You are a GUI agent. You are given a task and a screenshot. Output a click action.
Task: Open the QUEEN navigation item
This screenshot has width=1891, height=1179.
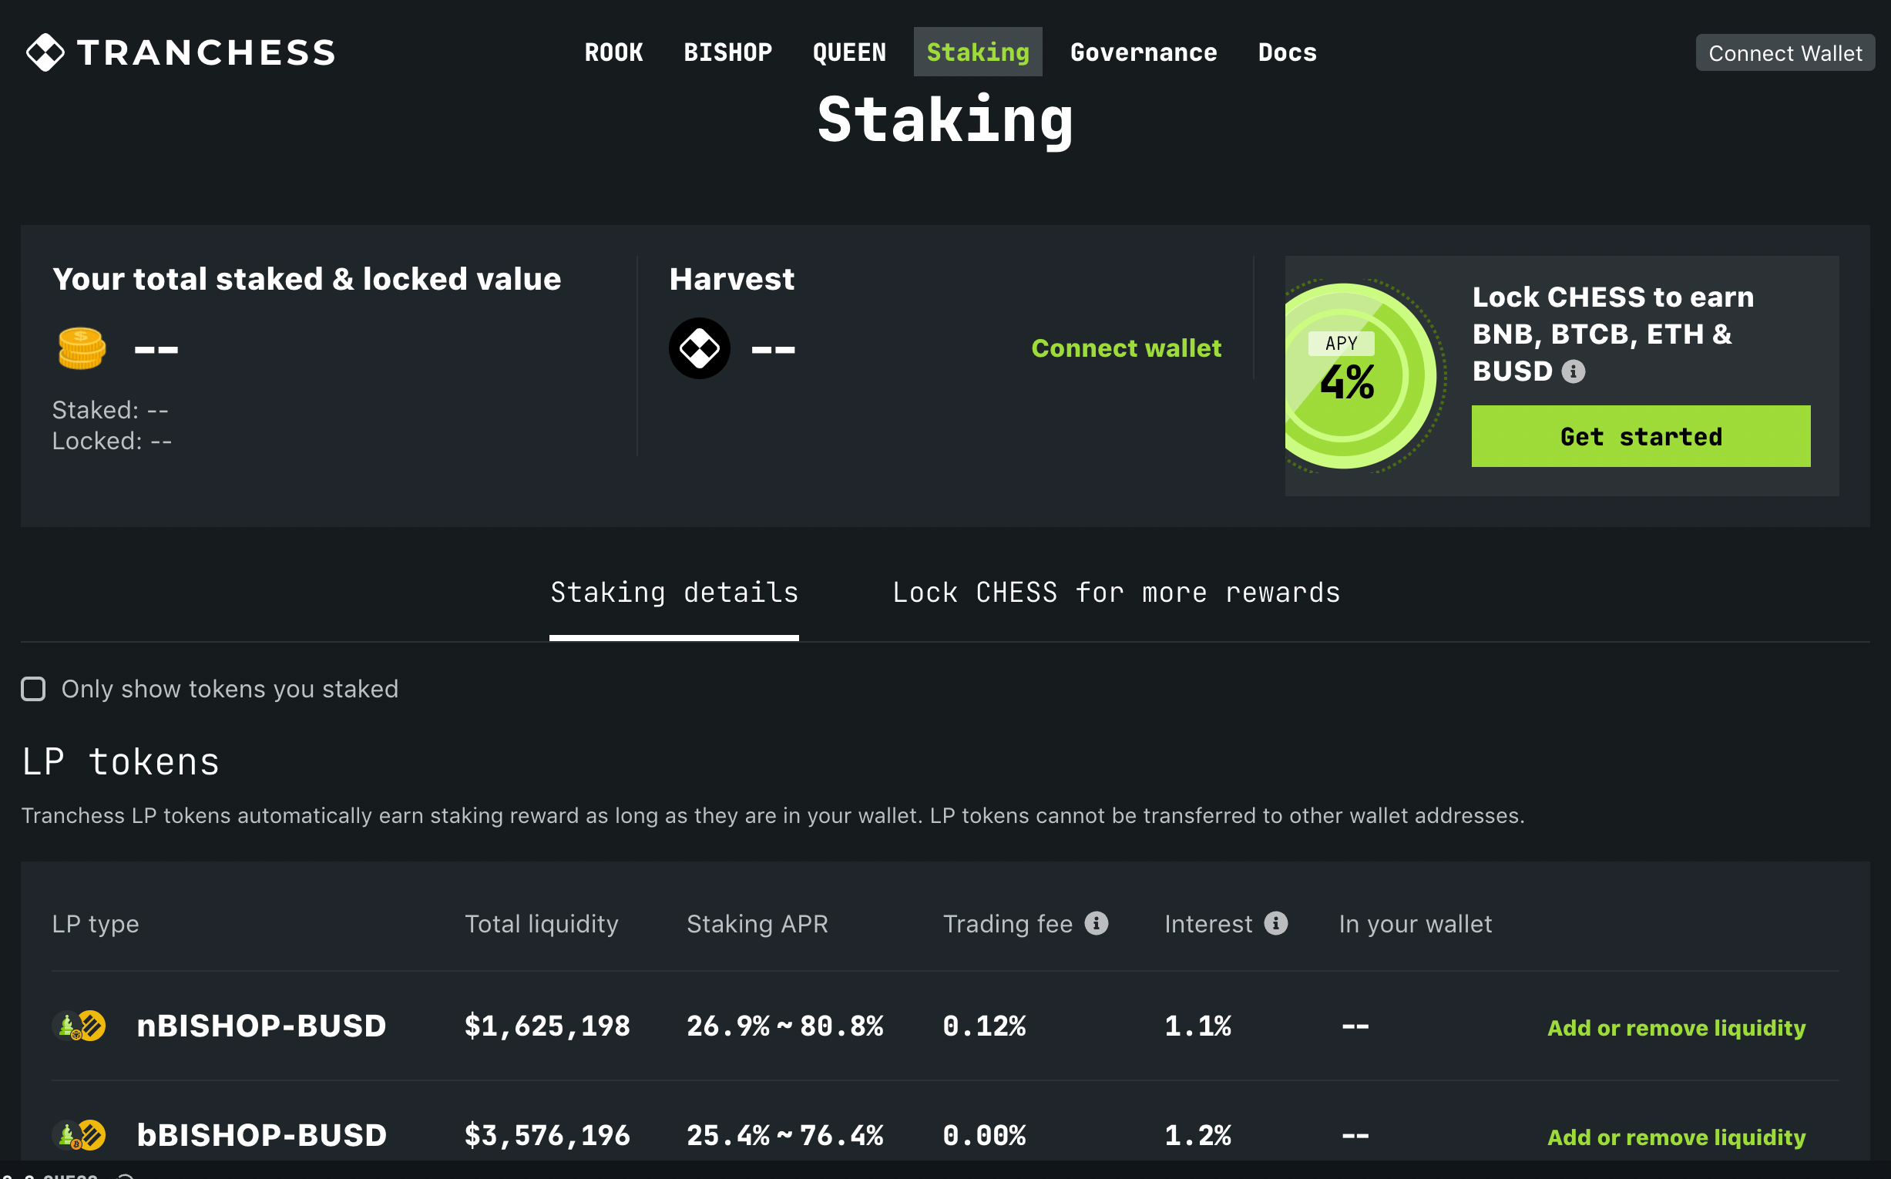(x=849, y=52)
